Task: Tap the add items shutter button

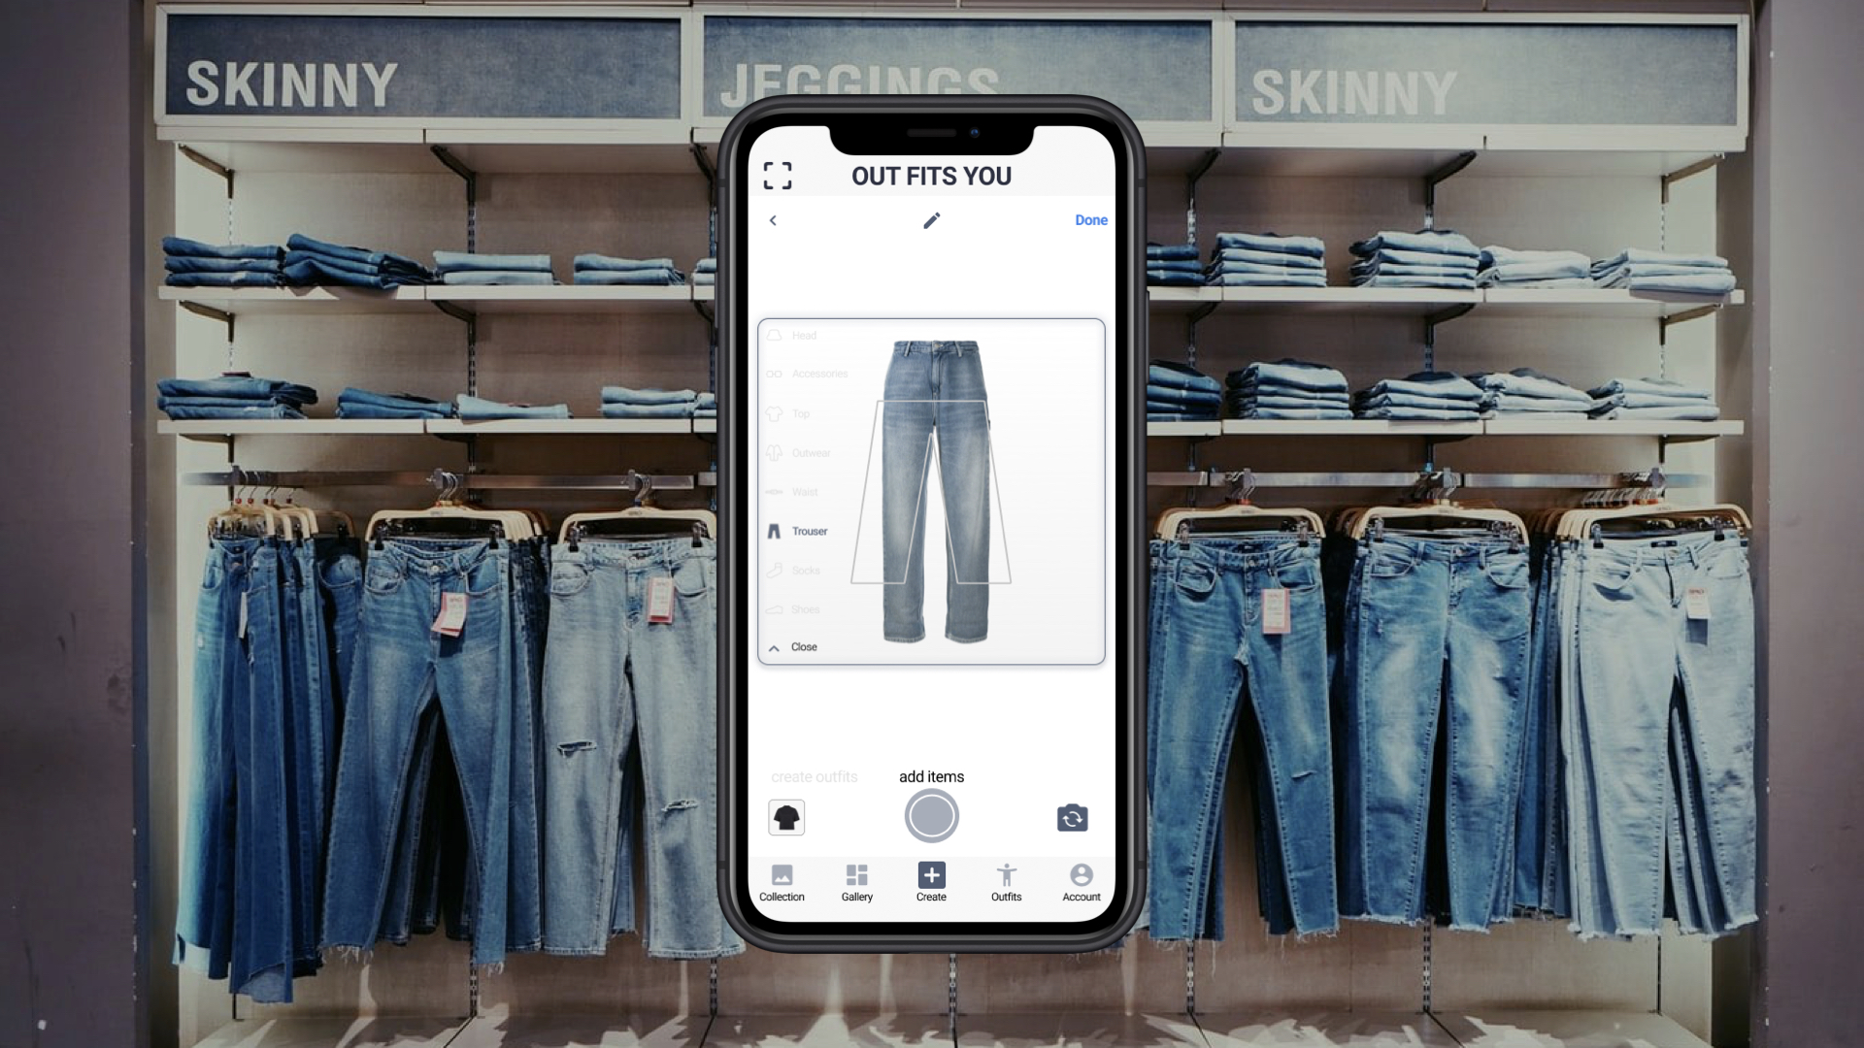Action: coord(932,816)
